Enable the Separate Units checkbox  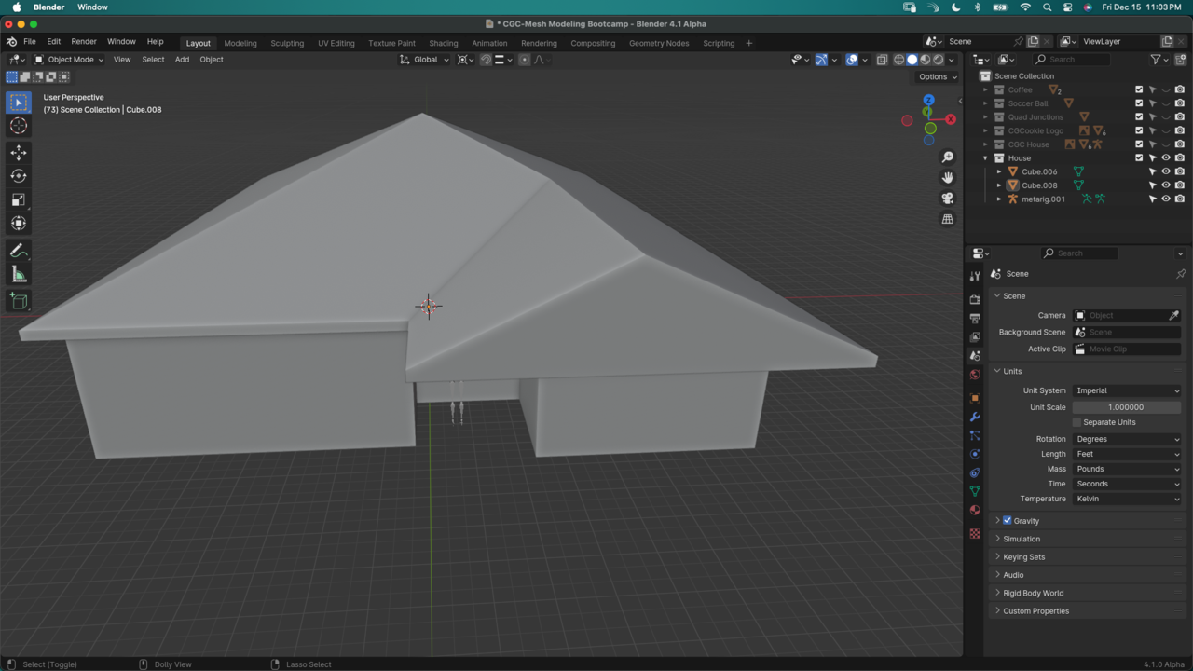1076,422
